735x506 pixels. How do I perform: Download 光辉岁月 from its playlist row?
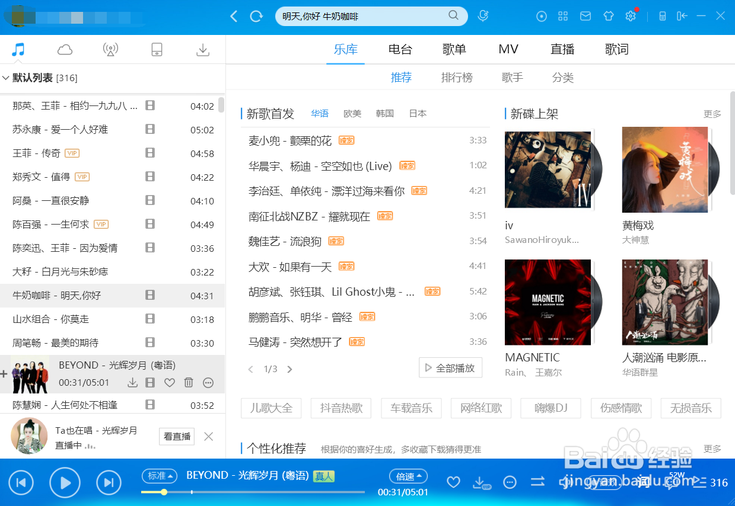(x=133, y=383)
